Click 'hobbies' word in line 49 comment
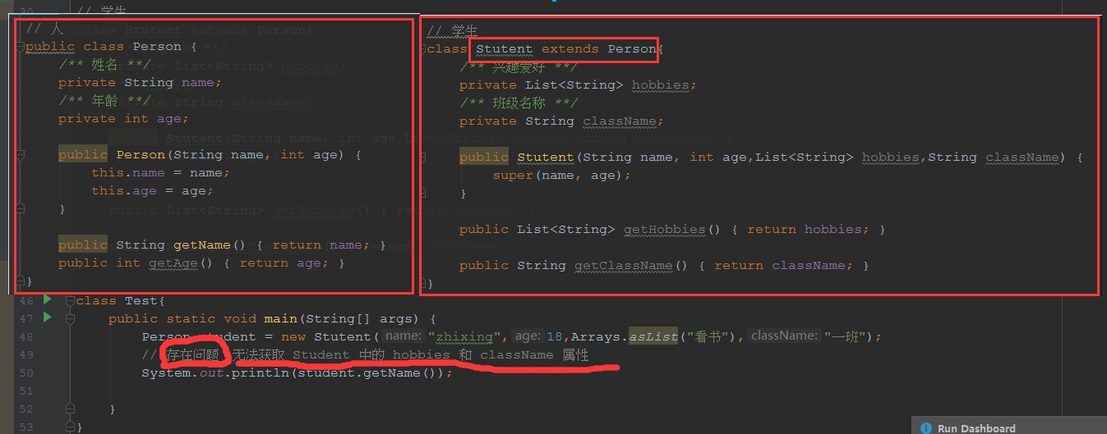Viewport: 1107px width, 434px height. [x=421, y=354]
